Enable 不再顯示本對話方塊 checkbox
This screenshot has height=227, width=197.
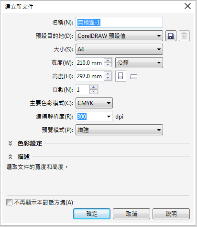tap(9, 203)
